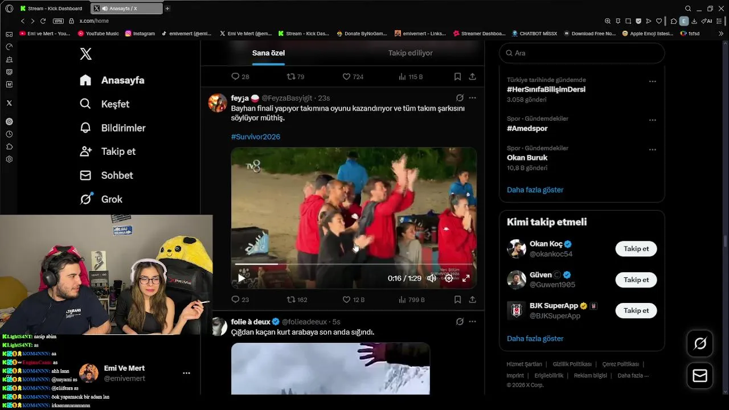This screenshot has width=729, height=410.
Task: Switch to Sana özel tab
Action: point(268,53)
